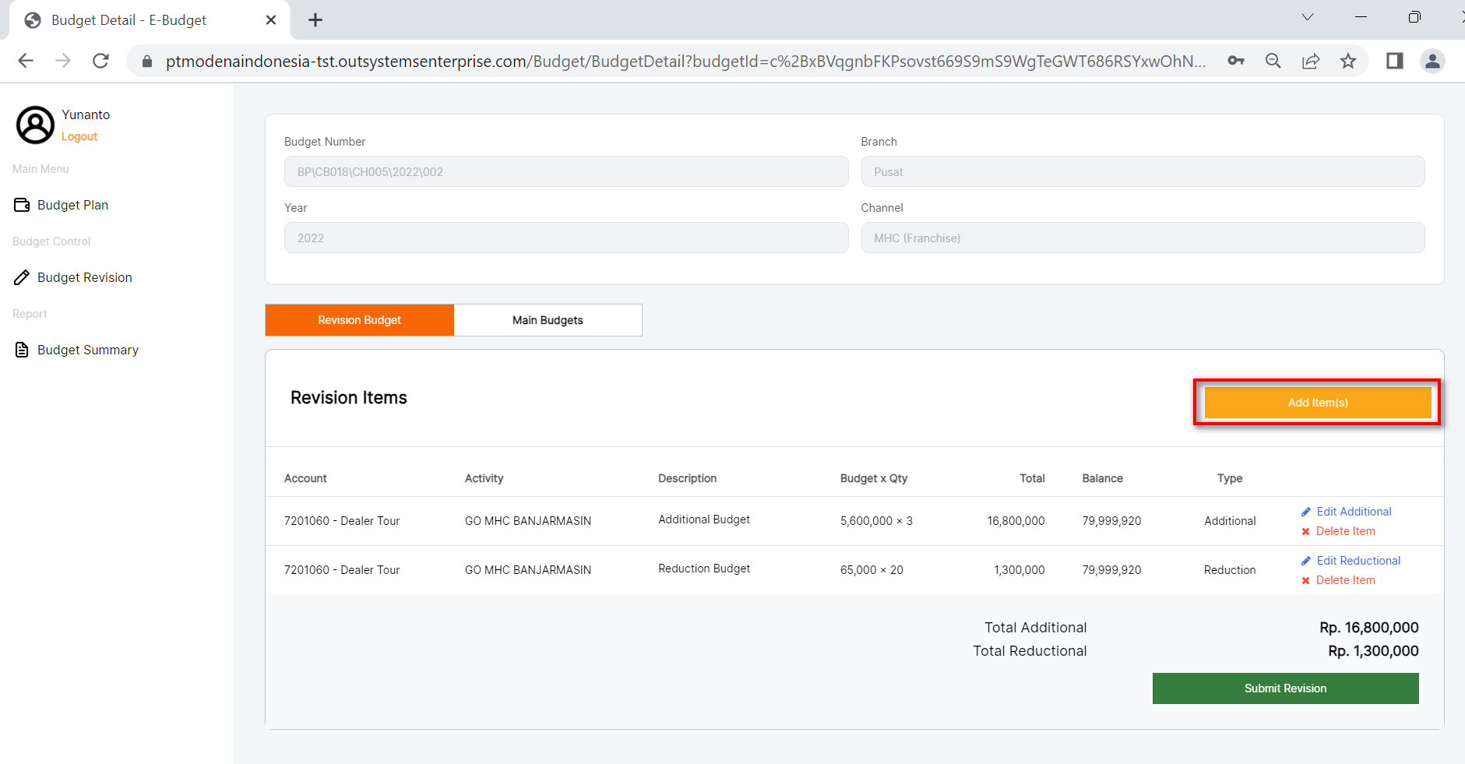Open the saved passwords key icon
Image resolution: width=1465 pixels, height=764 pixels.
tap(1236, 61)
